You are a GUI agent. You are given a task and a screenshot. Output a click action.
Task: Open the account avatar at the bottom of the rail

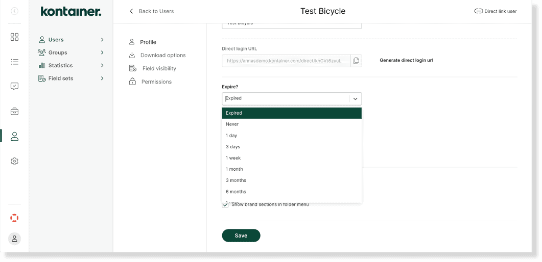pyautogui.click(x=14, y=239)
